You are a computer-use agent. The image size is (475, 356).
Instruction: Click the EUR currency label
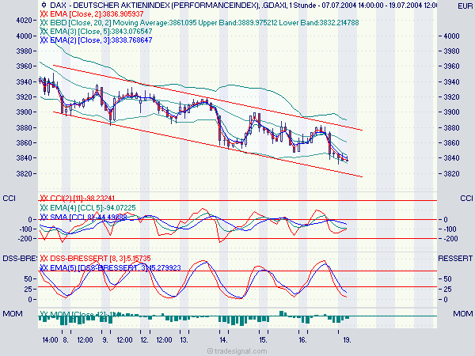pyautogui.click(x=465, y=6)
